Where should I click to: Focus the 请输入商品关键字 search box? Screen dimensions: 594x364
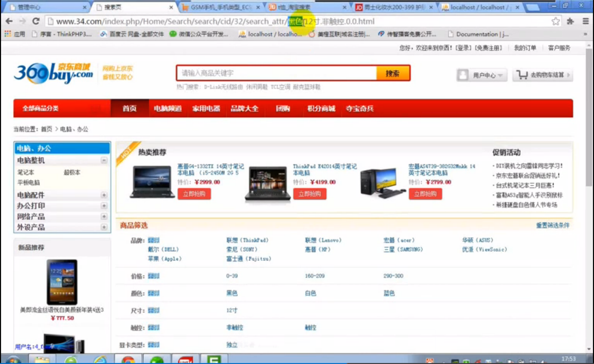pyautogui.click(x=277, y=73)
